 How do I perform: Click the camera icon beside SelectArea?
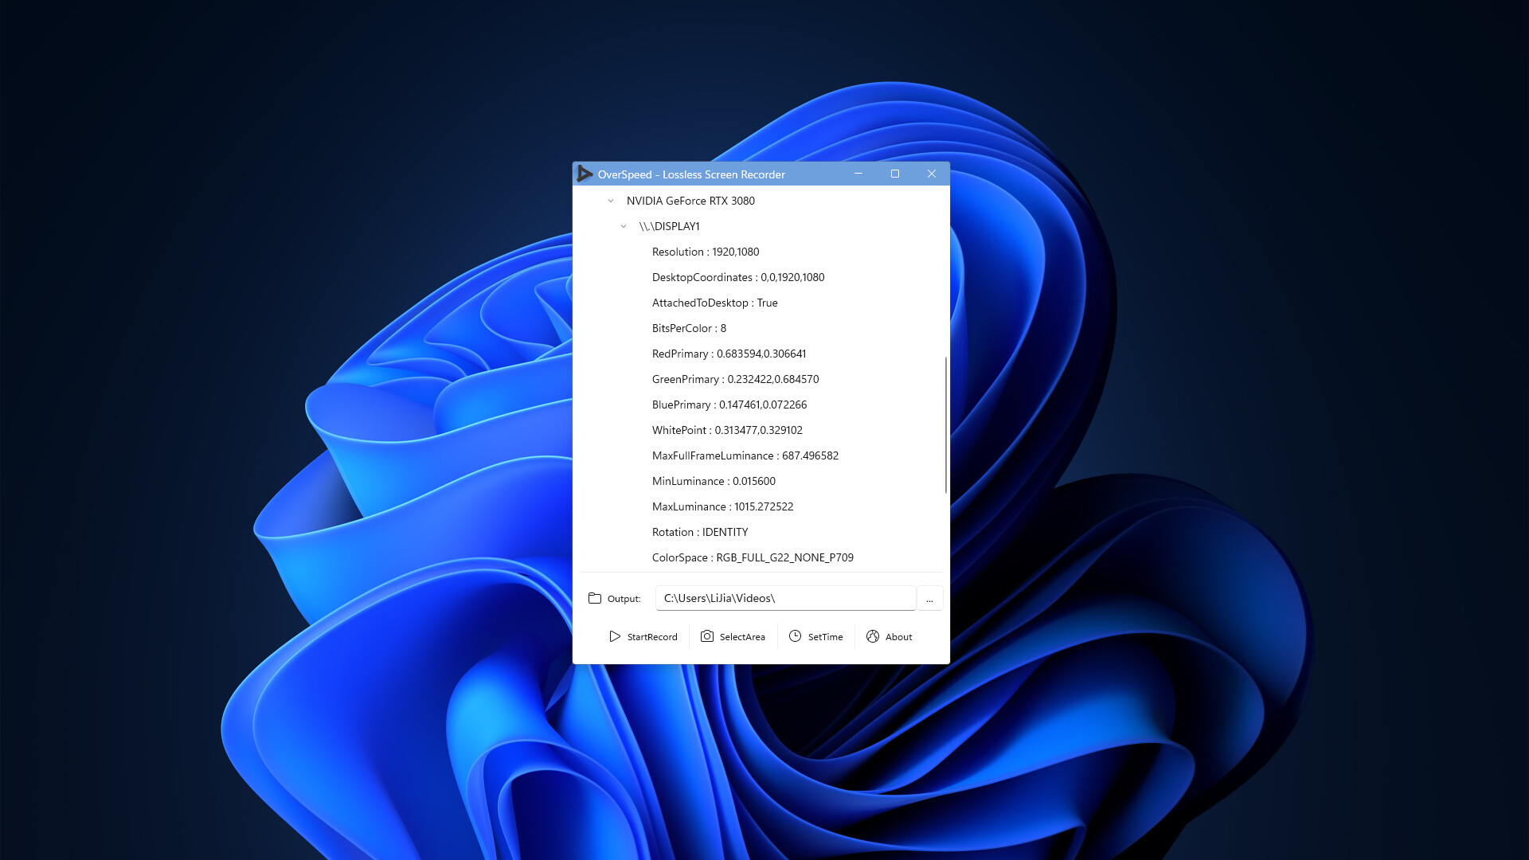pyautogui.click(x=707, y=636)
